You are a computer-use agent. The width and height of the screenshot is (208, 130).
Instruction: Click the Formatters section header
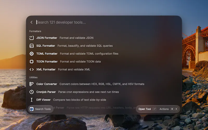(x=35, y=31)
